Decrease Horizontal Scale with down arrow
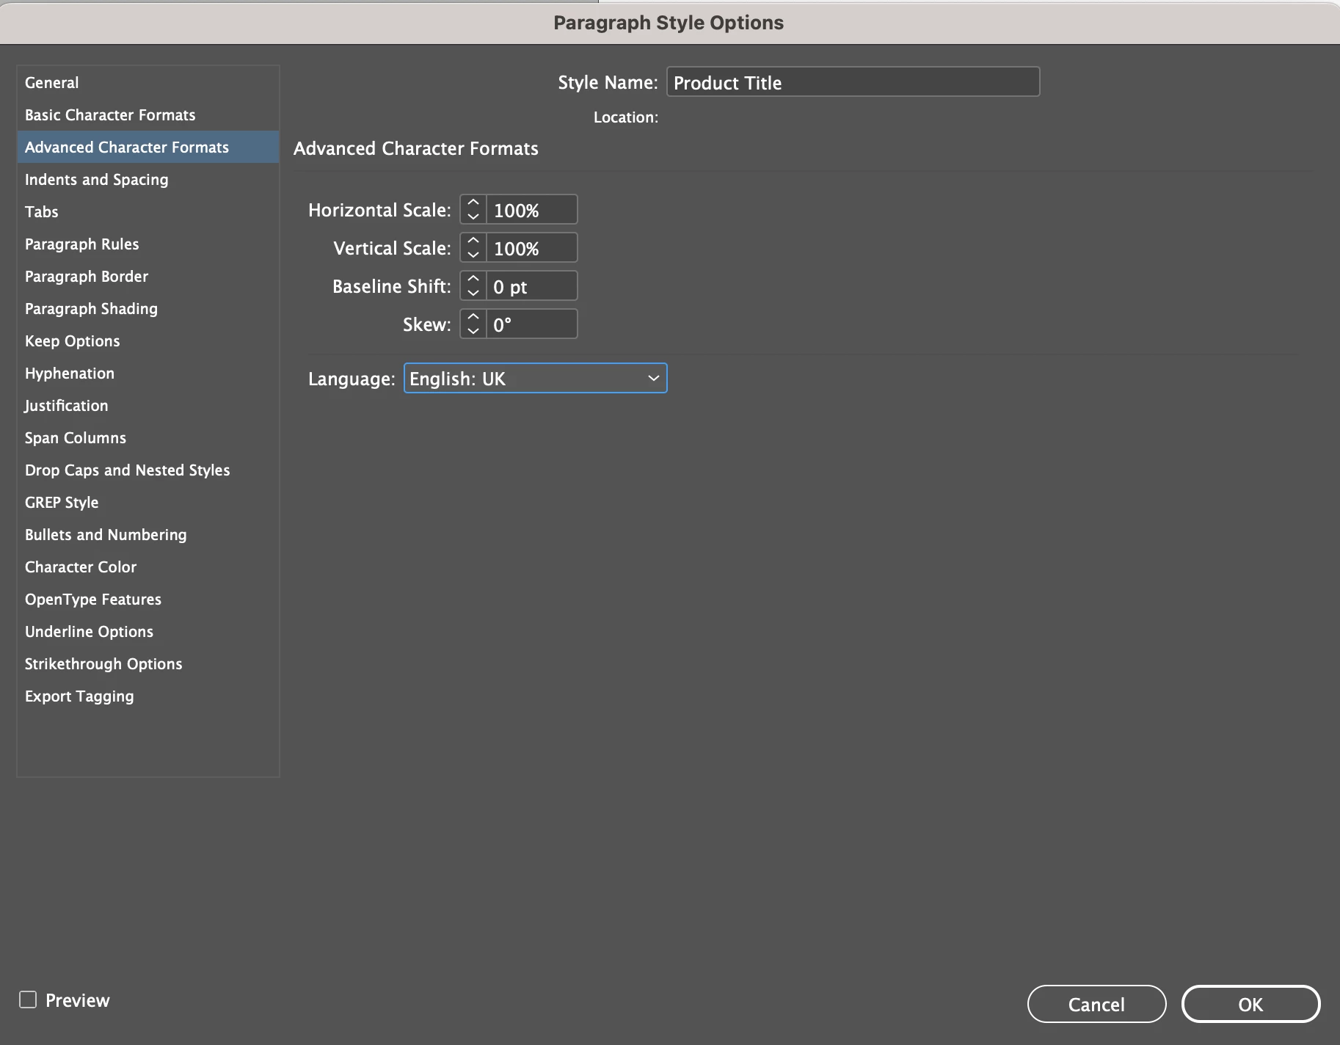This screenshot has height=1045, width=1340. pos(473,217)
